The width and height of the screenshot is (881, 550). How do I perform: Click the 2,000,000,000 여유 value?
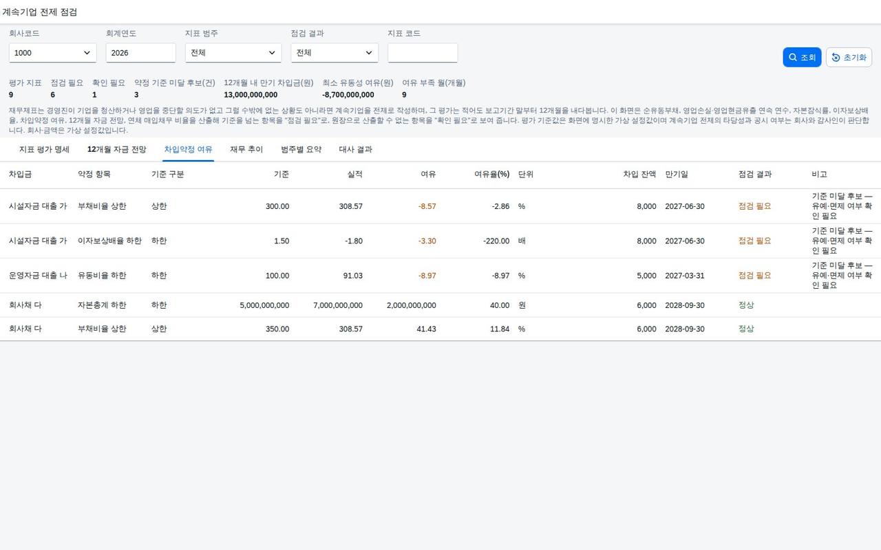411,305
